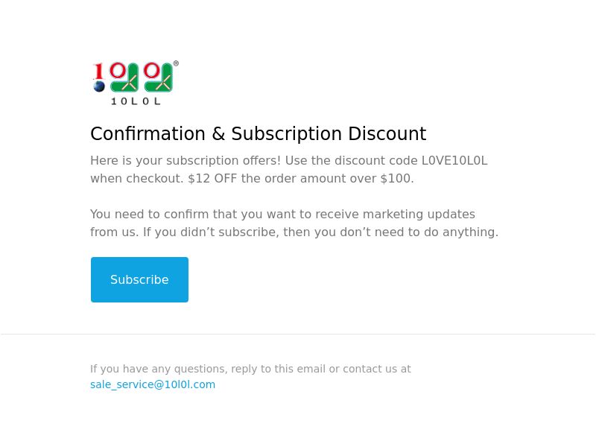
Task: Click the marketing updates confirmation paragraph
Action: (294, 223)
